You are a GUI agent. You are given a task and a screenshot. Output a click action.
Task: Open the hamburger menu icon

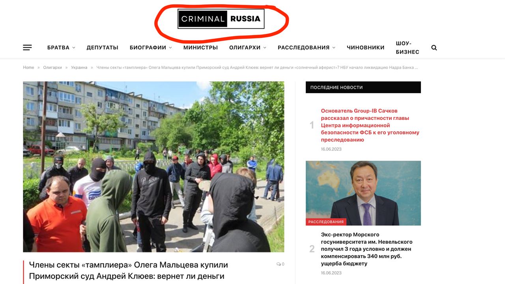(x=27, y=48)
